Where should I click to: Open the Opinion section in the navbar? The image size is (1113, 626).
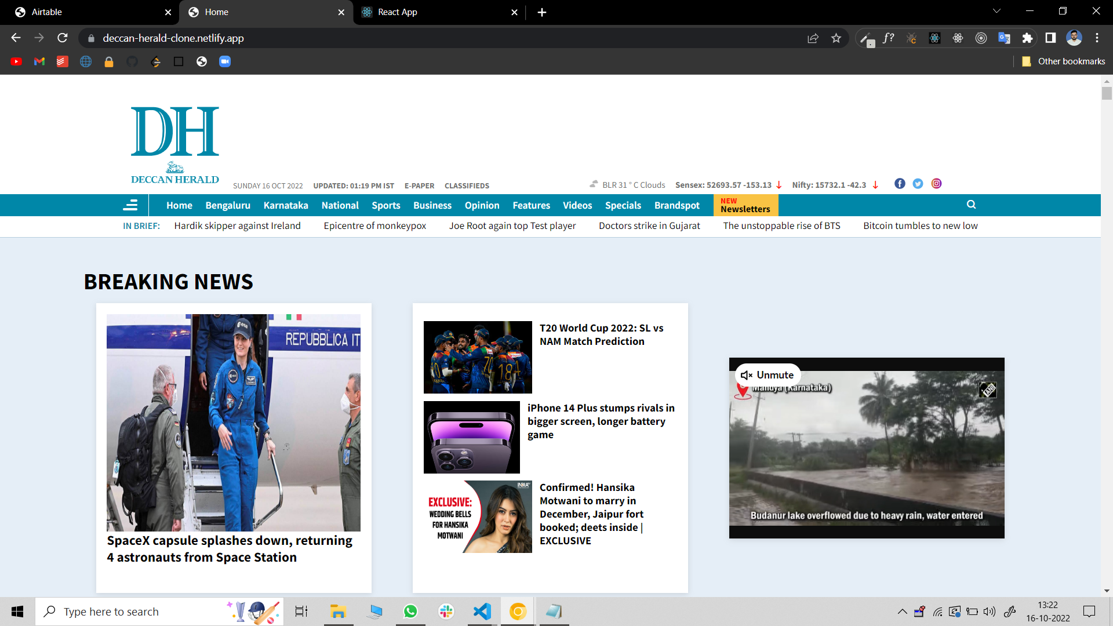[x=482, y=205]
